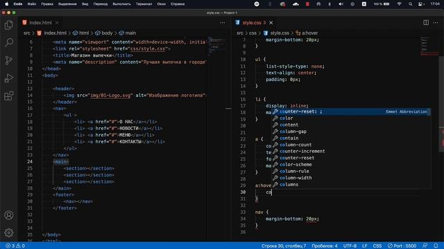The width and height of the screenshot is (444, 249).
Task: Open the battery status in menu bar
Action: [381, 4]
